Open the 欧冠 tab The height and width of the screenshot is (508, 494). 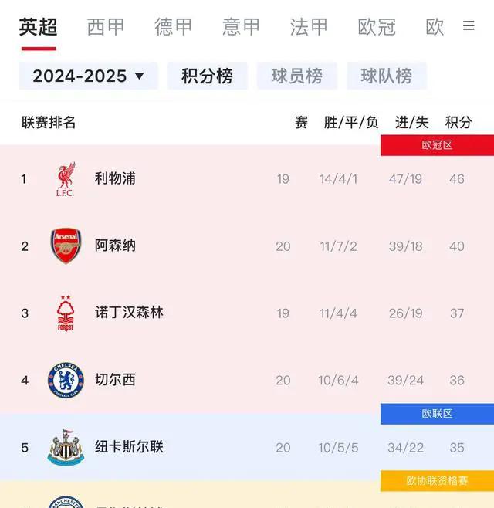point(377,27)
